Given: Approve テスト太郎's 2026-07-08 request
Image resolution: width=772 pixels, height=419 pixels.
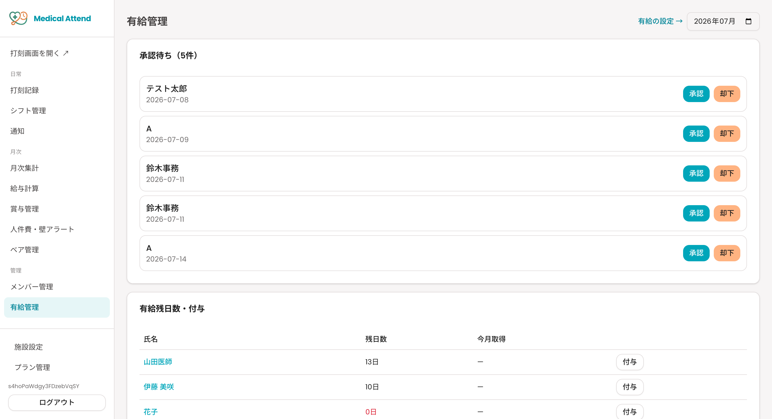Looking at the screenshot, I should (x=696, y=94).
